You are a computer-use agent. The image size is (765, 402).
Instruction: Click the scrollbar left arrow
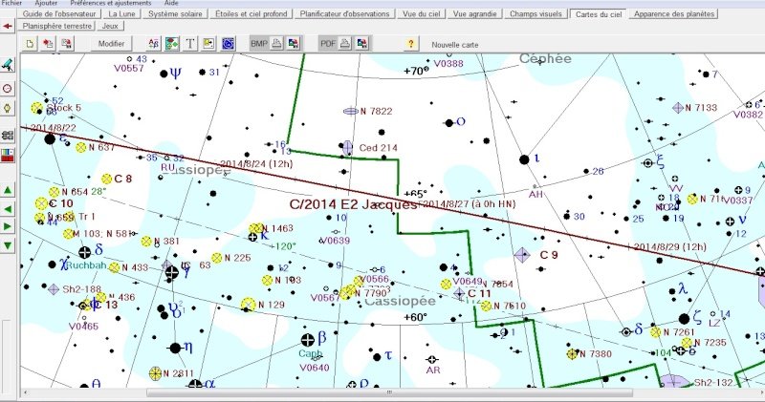point(25,392)
